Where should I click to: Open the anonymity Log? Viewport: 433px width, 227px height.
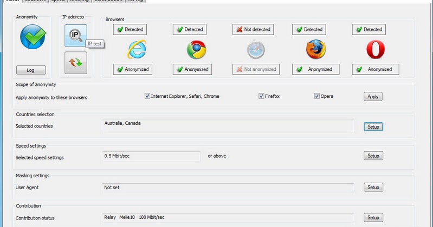[x=31, y=70]
